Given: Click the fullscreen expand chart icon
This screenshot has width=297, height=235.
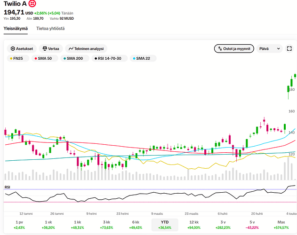Looking at the screenshot, I should point(289,48).
